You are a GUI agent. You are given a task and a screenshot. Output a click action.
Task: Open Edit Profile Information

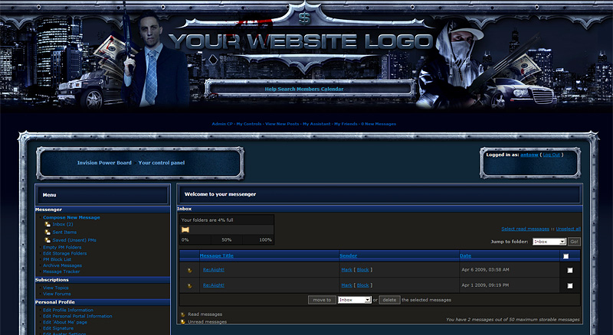[68, 310]
